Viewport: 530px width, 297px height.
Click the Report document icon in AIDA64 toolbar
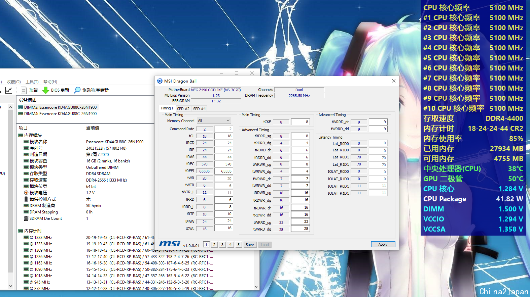[x=24, y=90]
